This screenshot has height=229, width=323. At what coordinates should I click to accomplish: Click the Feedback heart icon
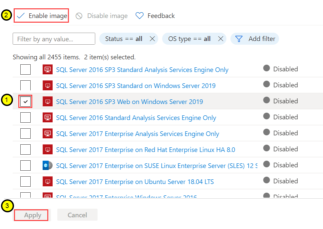point(140,16)
